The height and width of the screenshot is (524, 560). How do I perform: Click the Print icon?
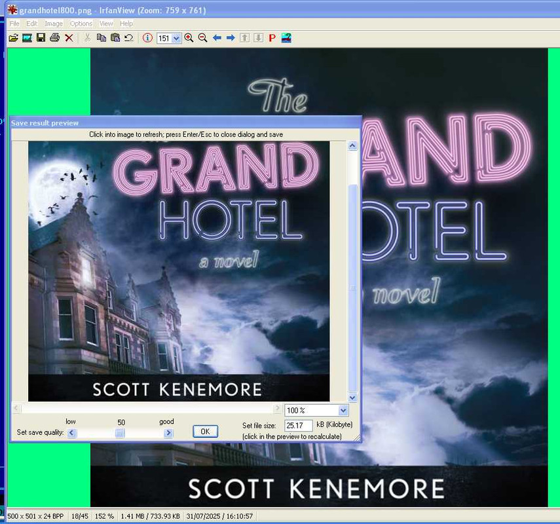pos(54,37)
